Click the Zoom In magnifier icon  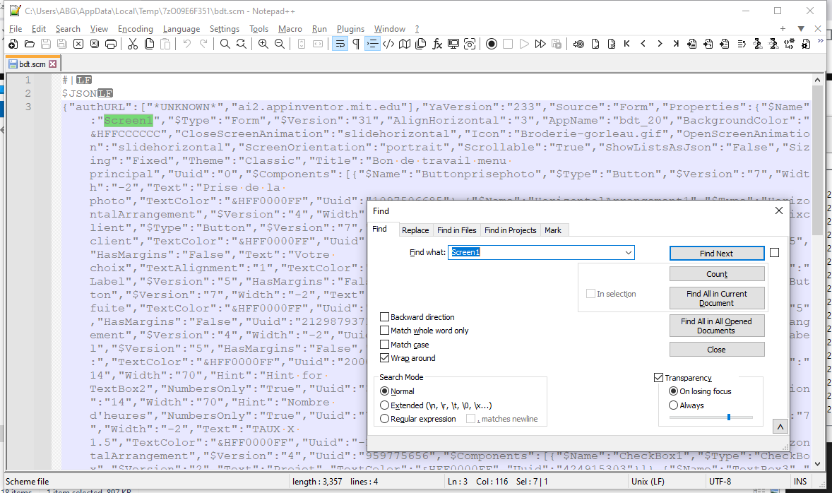(x=263, y=44)
